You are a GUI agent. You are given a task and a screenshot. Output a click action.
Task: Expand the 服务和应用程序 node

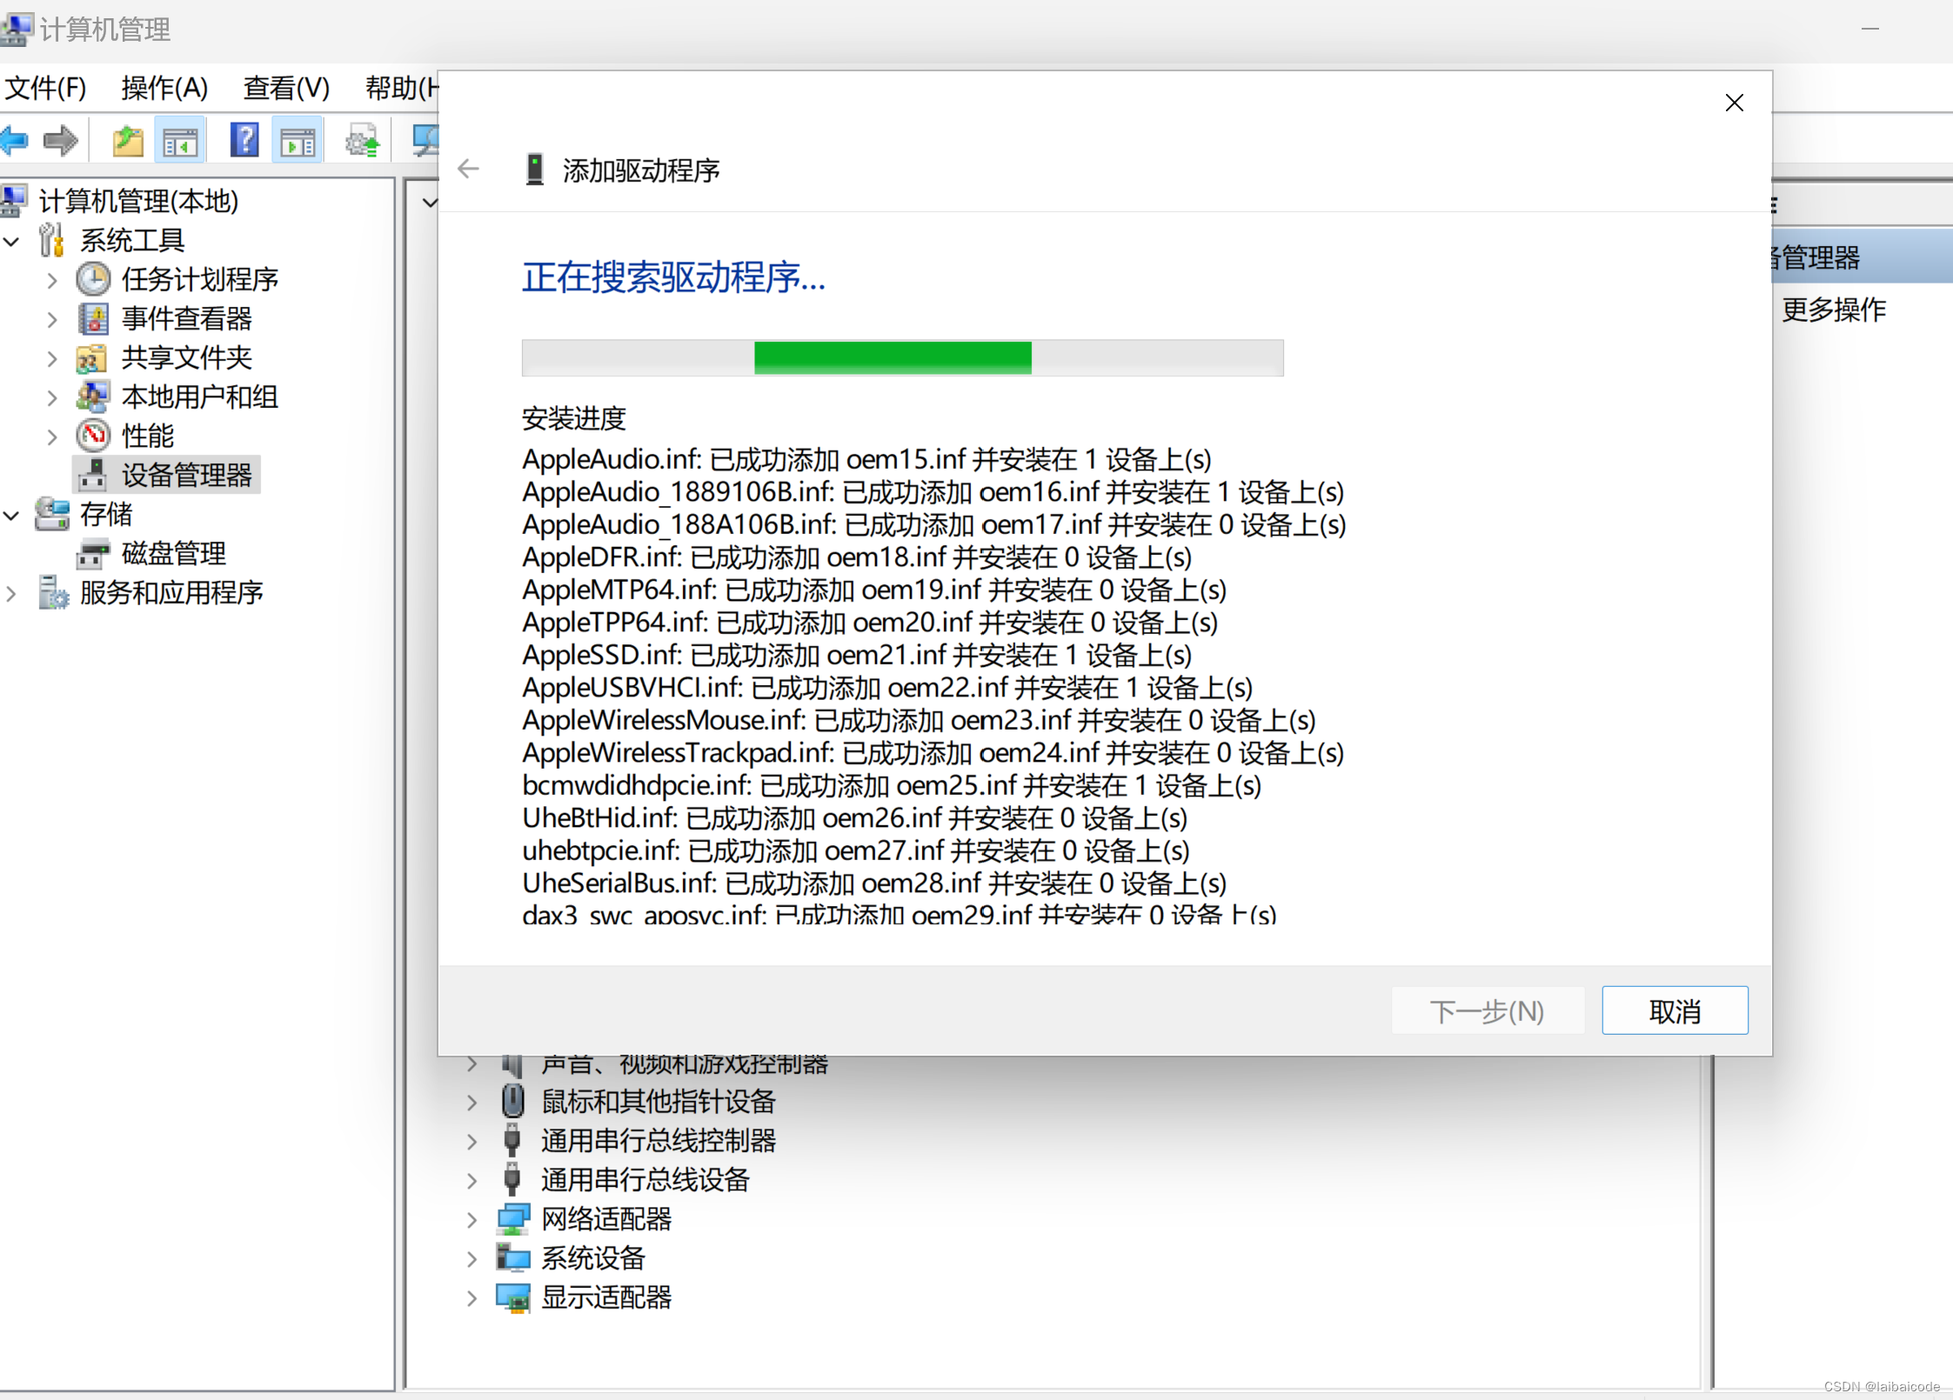click(x=12, y=593)
